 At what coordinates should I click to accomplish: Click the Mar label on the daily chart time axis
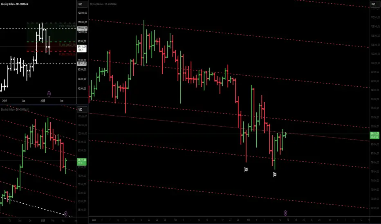point(248,220)
